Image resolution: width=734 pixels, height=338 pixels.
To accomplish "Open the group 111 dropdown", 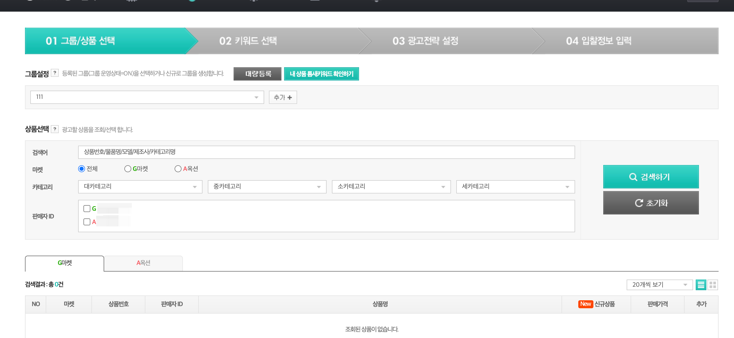I will [147, 97].
